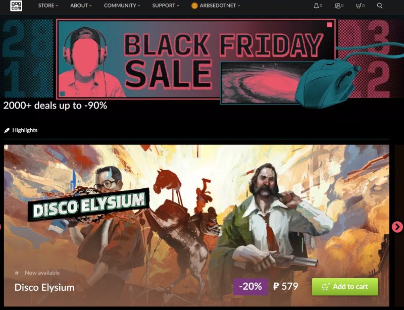Expand the STORE dropdown menu
Screen dimensions: 404x310
pyautogui.click(x=48, y=6)
